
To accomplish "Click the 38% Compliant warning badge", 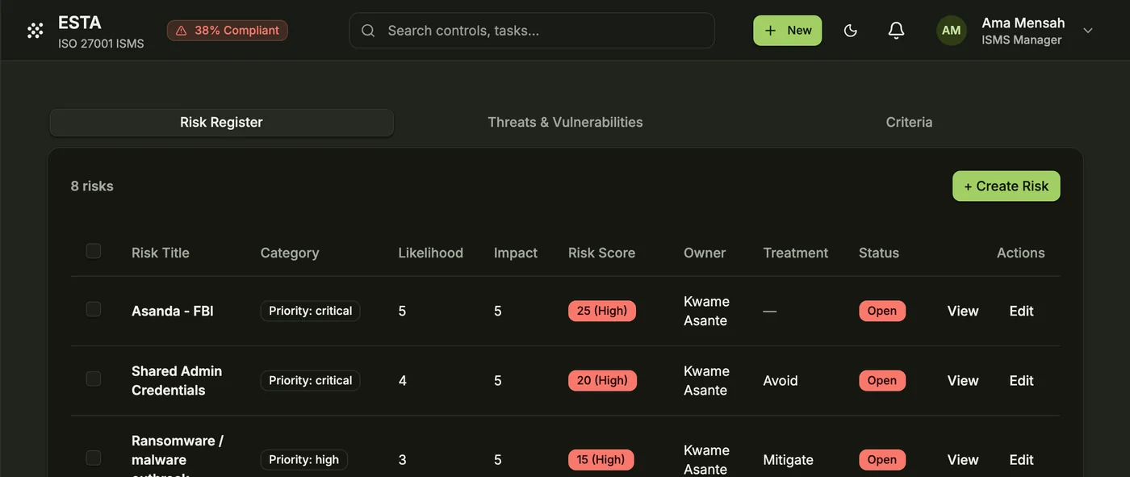I will pyautogui.click(x=228, y=31).
